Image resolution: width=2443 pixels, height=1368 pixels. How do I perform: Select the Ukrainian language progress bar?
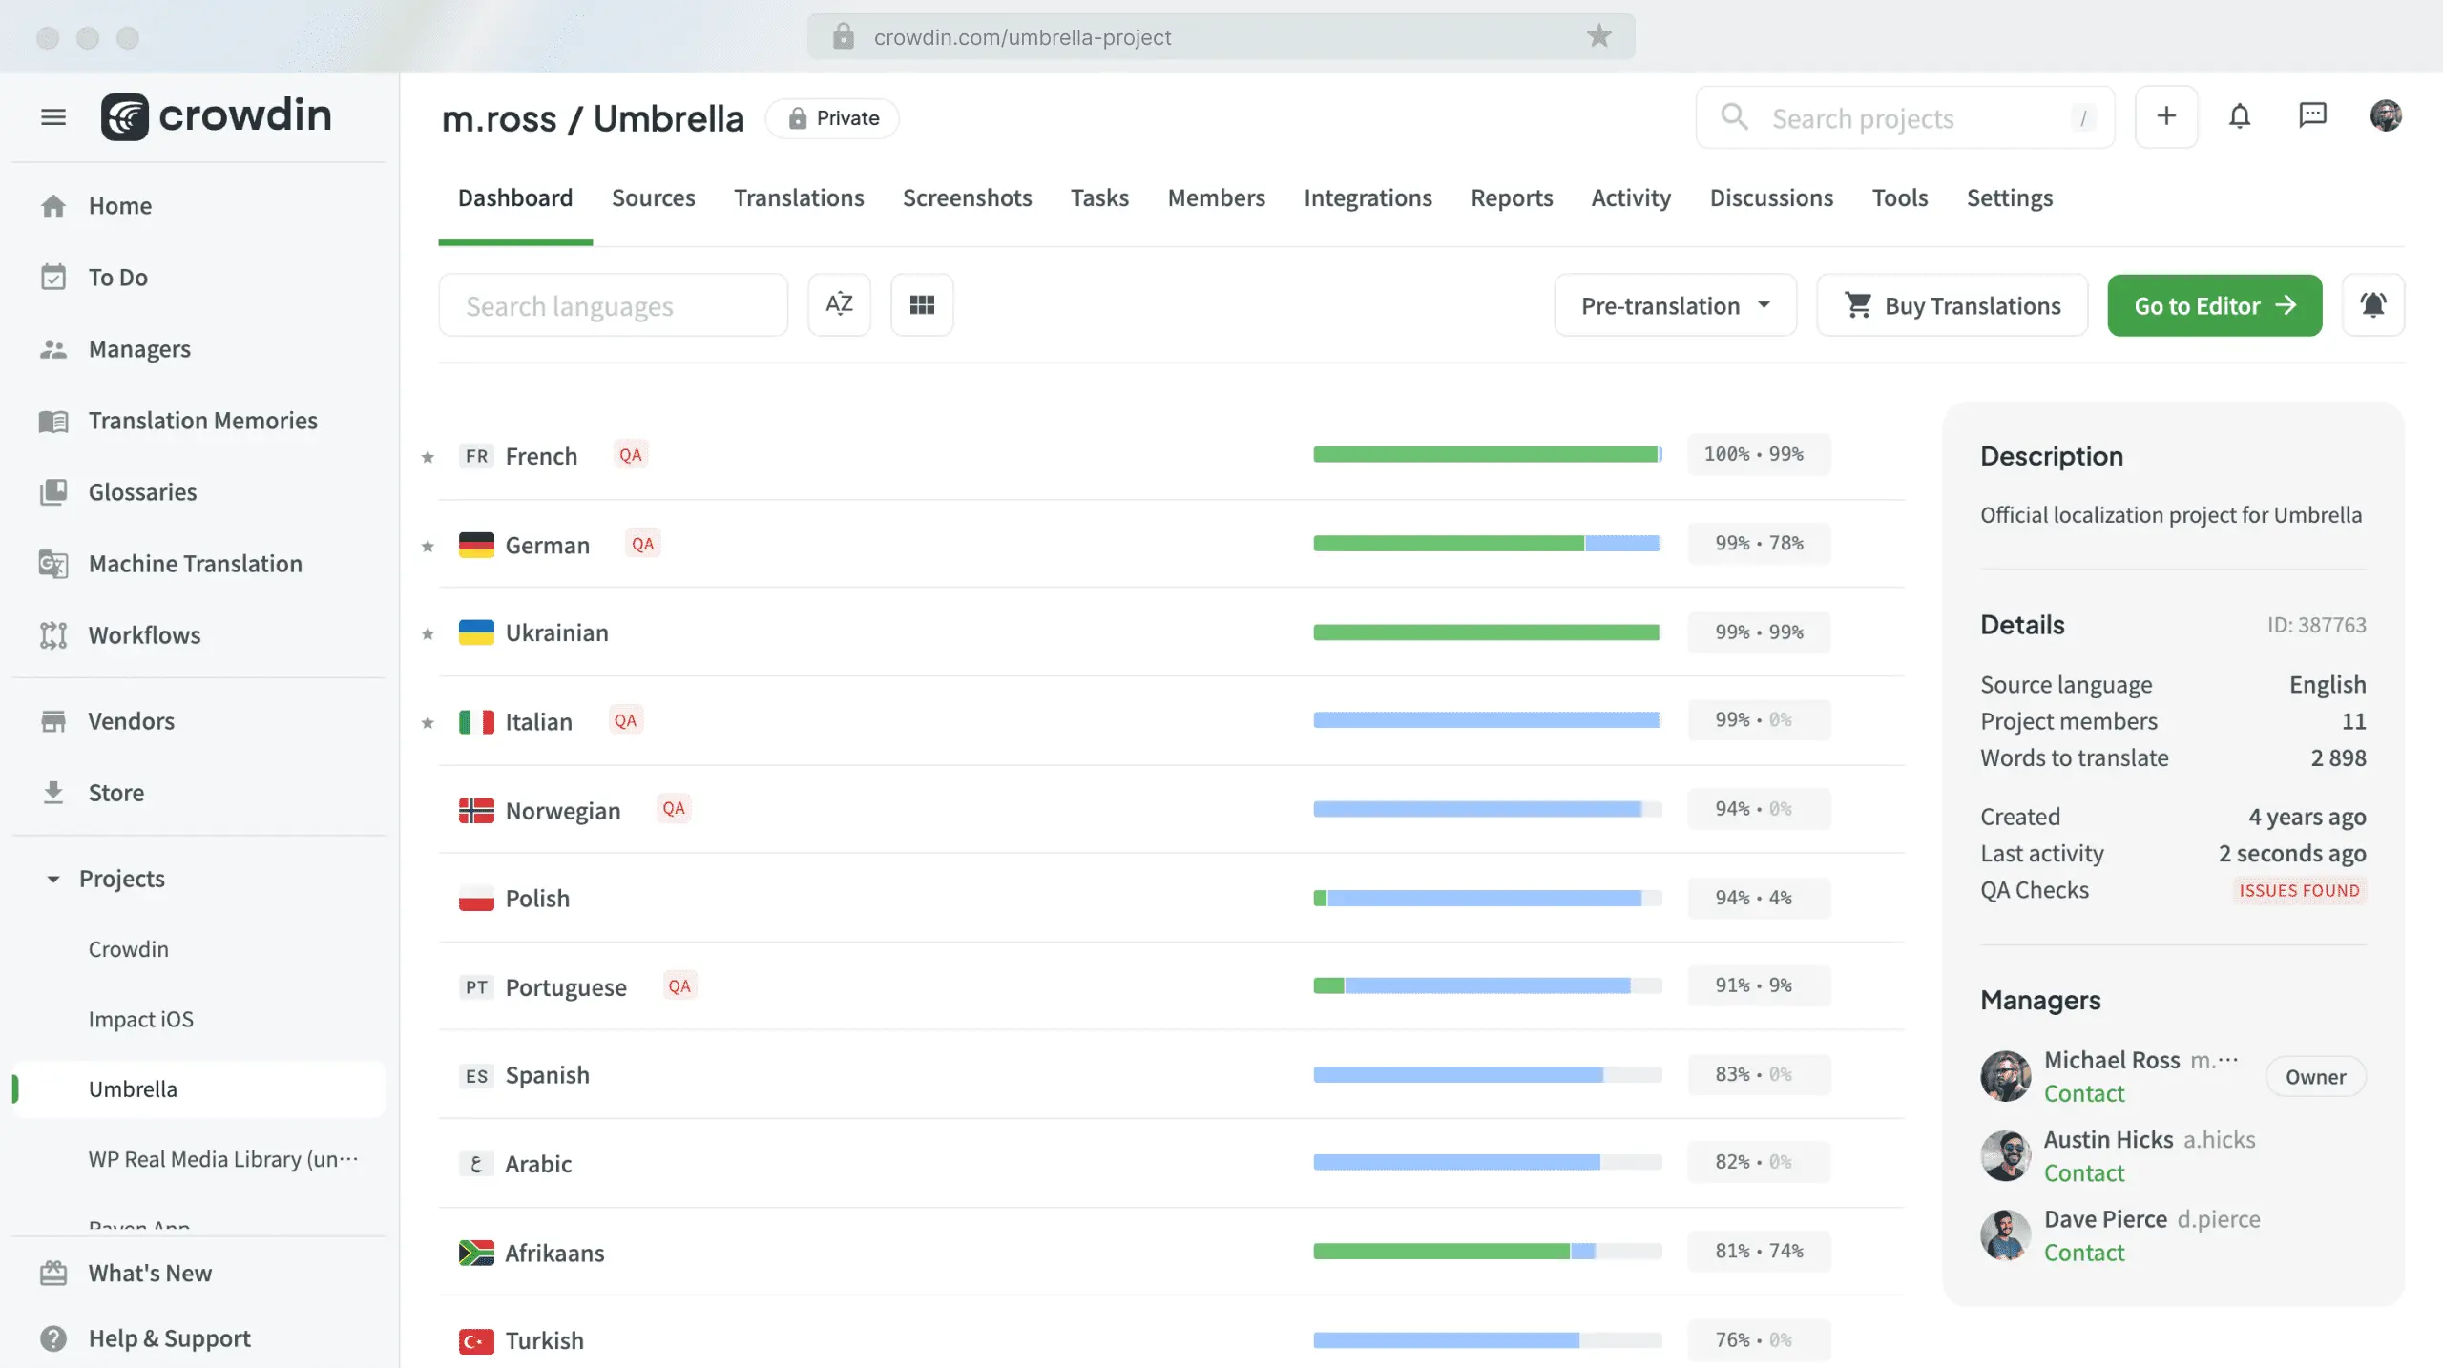[x=1485, y=632]
